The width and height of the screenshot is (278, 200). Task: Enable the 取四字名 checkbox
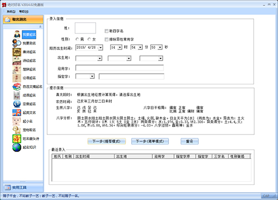click(106, 31)
